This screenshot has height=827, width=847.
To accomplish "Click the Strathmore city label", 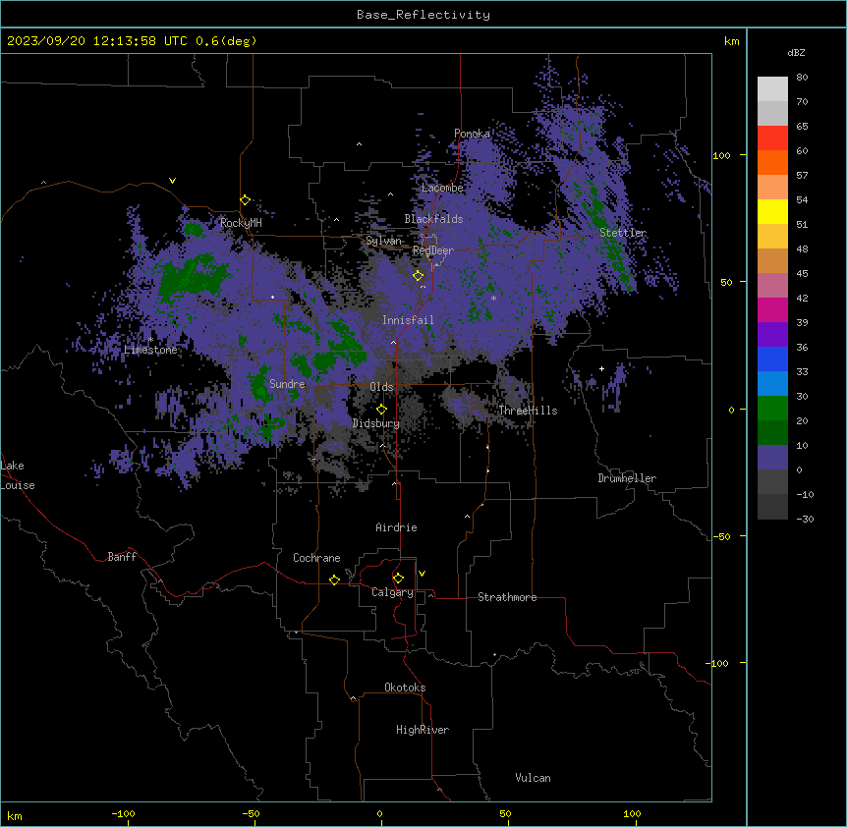I will click(x=507, y=597).
